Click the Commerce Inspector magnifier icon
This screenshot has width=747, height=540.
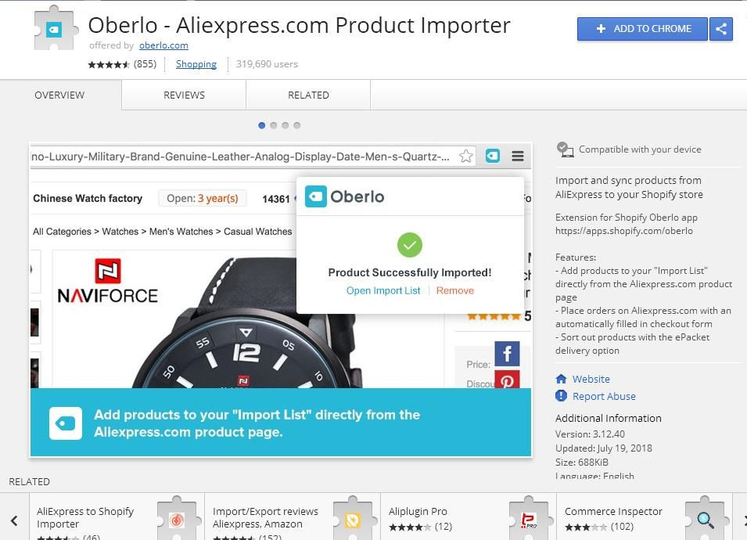706,518
